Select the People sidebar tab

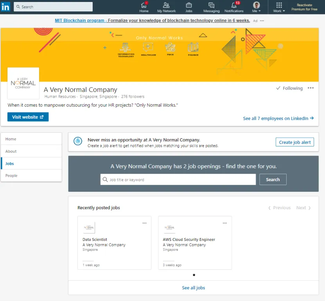pyautogui.click(x=31, y=175)
